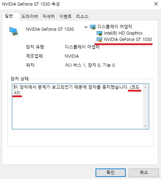
Task: Close the NVIDIA GeForce GT 1030 속성 dialog
Action: tap(156, 4)
